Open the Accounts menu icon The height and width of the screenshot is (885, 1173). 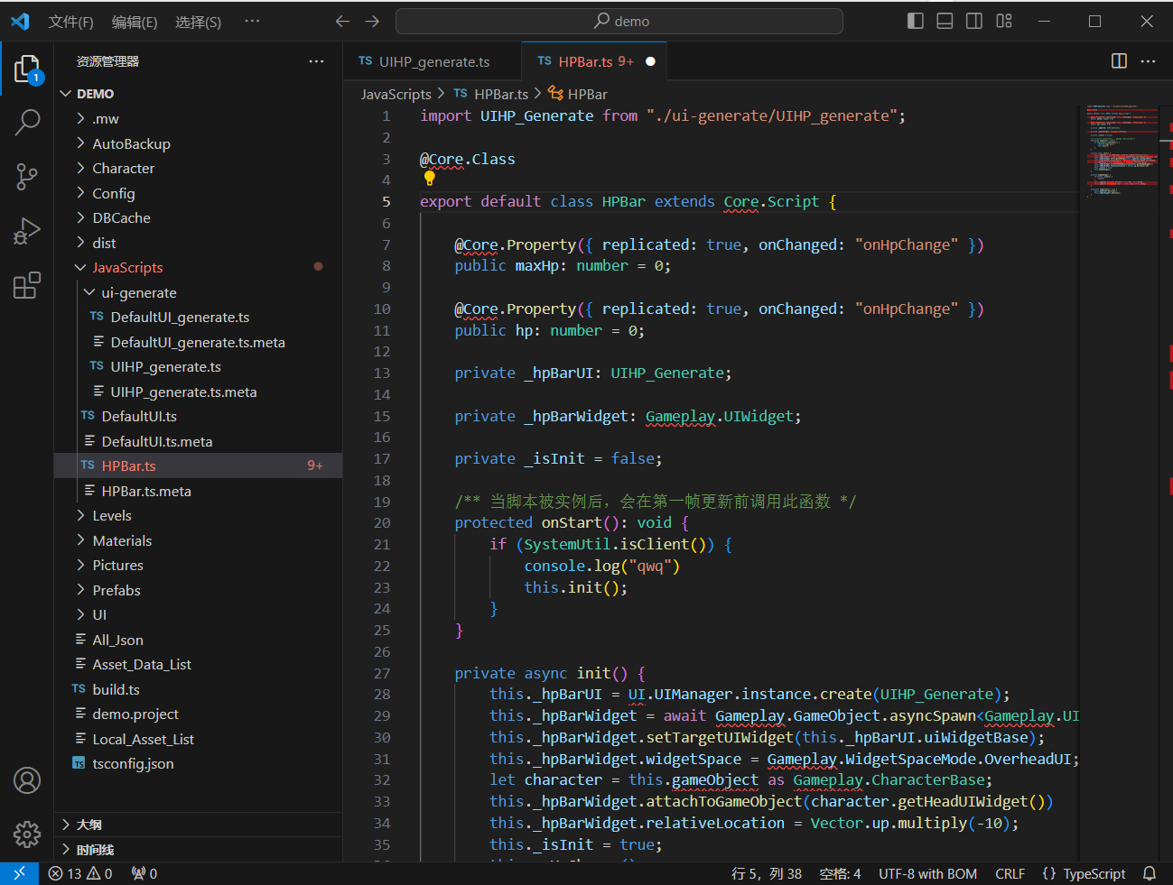(x=27, y=780)
